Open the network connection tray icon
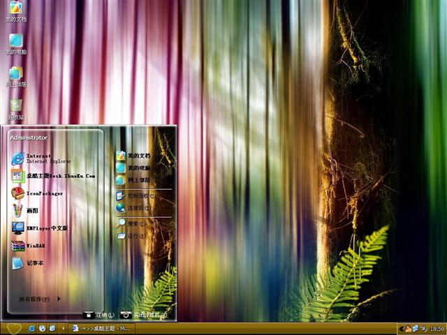 [x=416, y=329]
